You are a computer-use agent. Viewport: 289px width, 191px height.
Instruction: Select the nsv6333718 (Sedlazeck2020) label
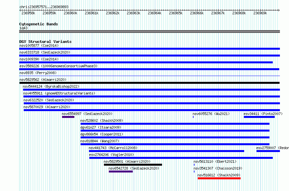(x=45, y=52)
